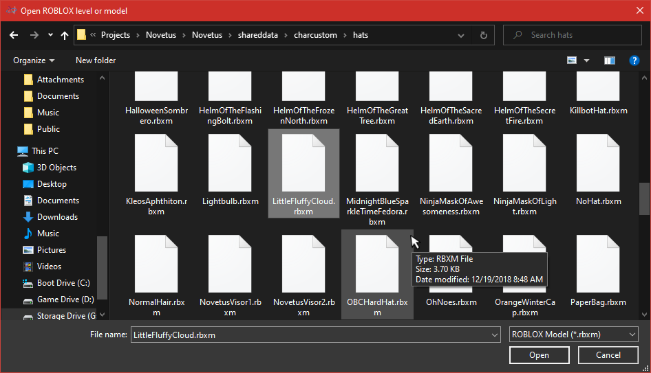
Task: Click the Cancel button
Action: [x=608, y=355]
